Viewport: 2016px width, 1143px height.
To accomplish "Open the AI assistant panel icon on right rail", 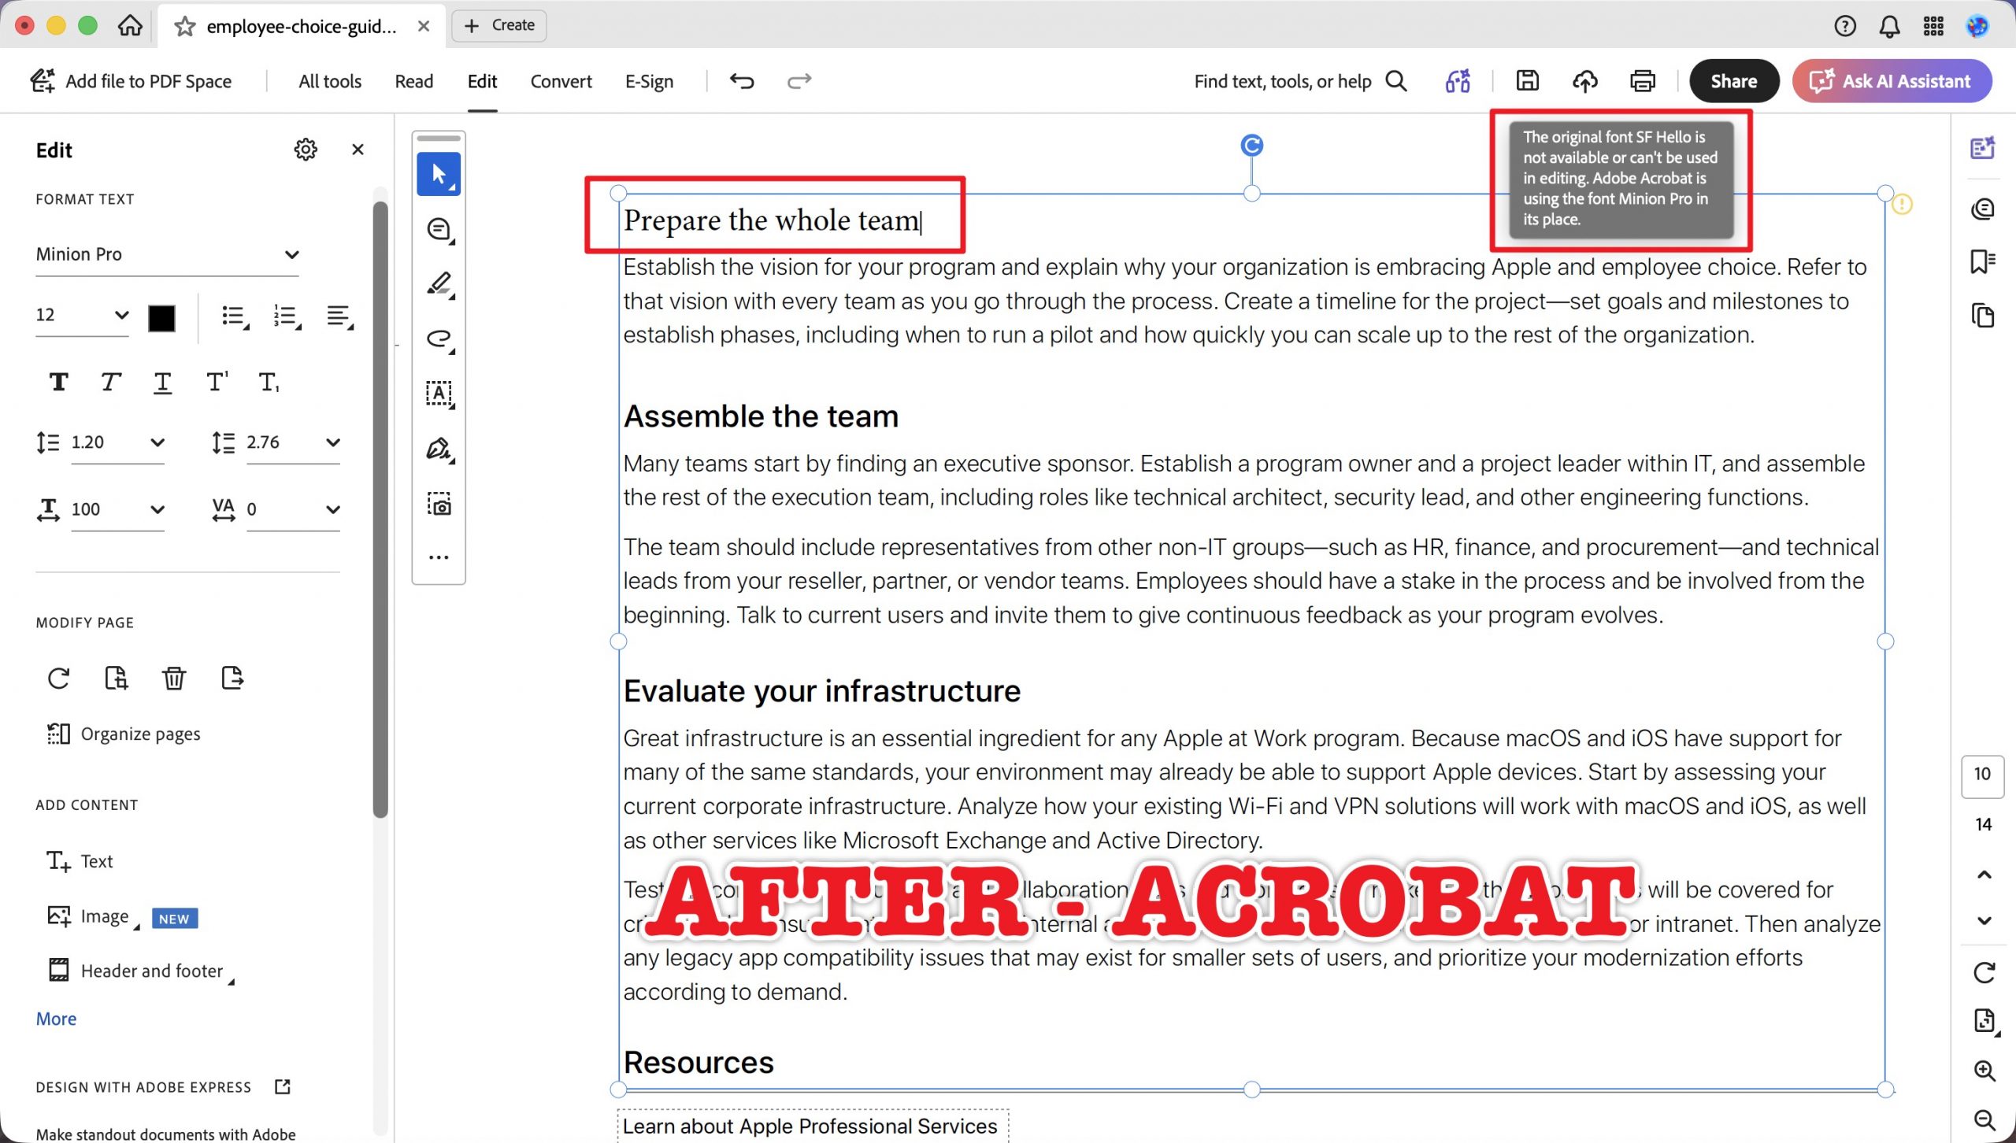I will (x=1983, y=148).
